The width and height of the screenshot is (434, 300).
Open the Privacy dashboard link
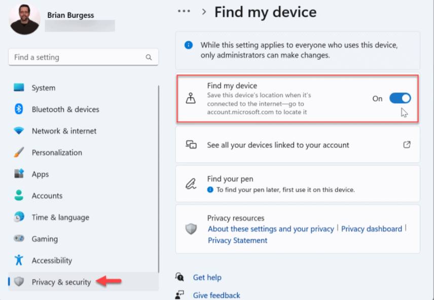[371, 229]
